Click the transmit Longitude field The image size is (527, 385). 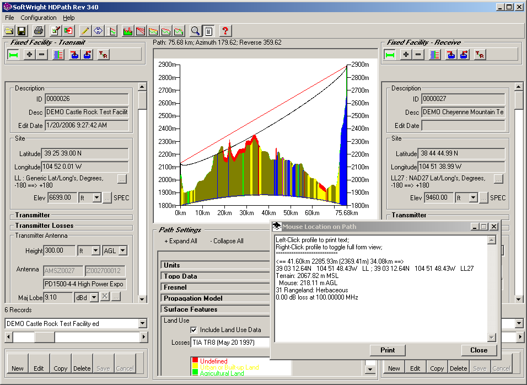pyautogui.click(x=85, y=167)
